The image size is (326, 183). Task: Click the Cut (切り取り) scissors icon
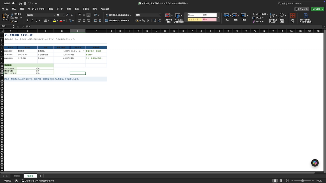click(12, 14)
